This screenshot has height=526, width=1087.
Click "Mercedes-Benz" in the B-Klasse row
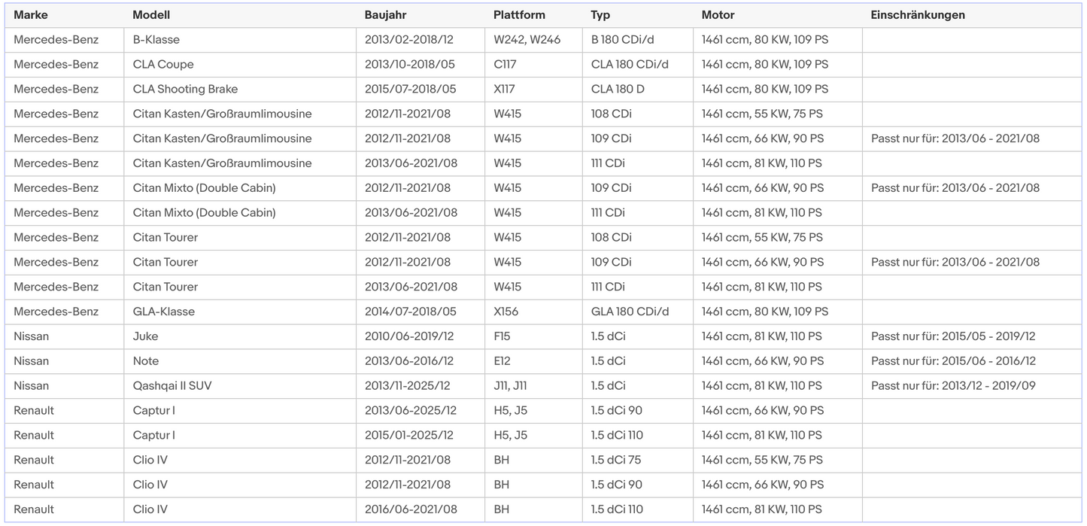[x=56, y=40]
